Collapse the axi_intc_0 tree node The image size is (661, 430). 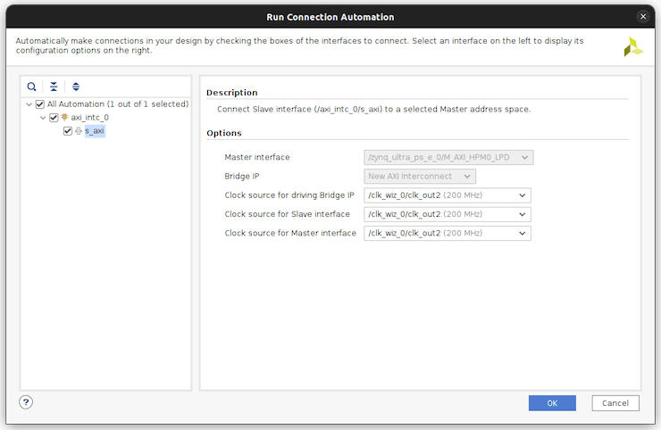click(42, 118)
